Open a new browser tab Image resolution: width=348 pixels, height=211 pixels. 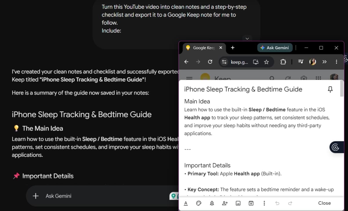pos(233,48)
